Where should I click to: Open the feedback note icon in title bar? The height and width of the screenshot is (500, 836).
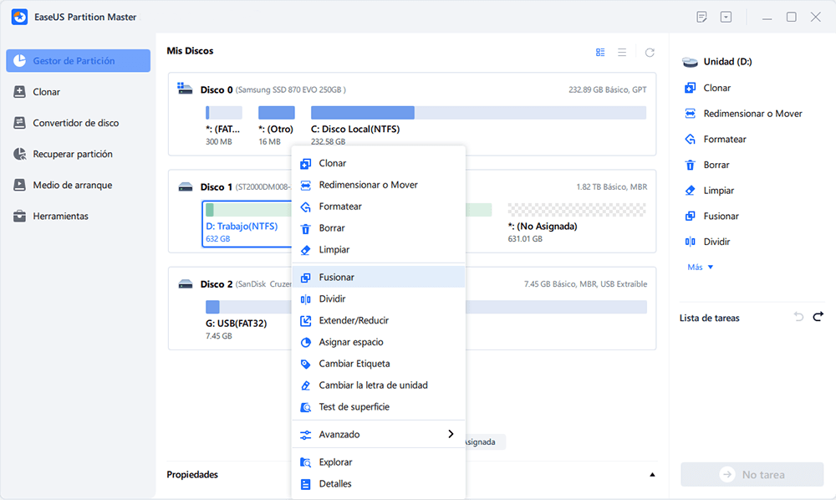[701, 17]
